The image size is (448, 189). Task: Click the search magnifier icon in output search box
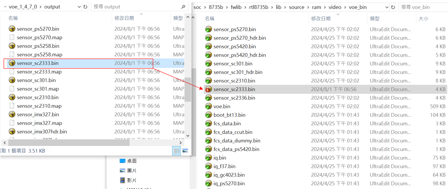[x=183, y=7]
